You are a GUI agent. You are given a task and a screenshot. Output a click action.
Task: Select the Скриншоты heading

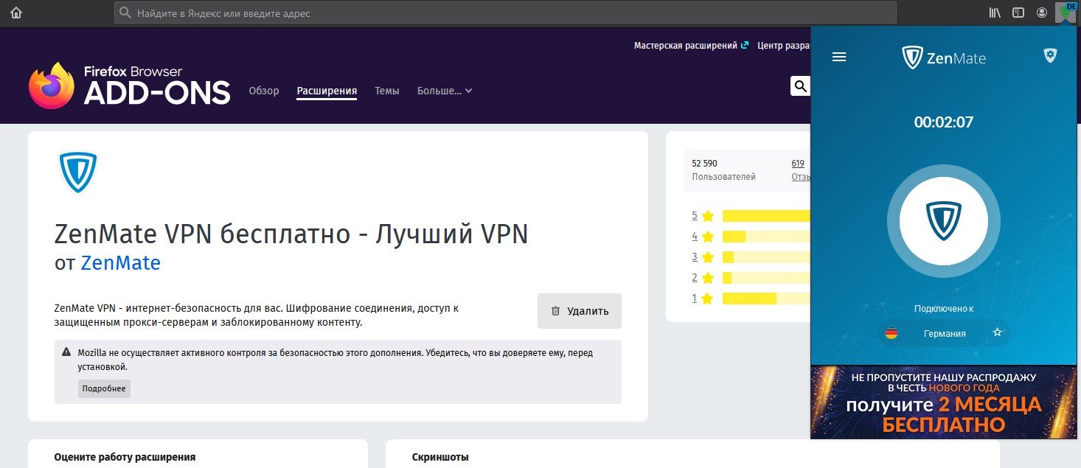[x=440, y=457]
